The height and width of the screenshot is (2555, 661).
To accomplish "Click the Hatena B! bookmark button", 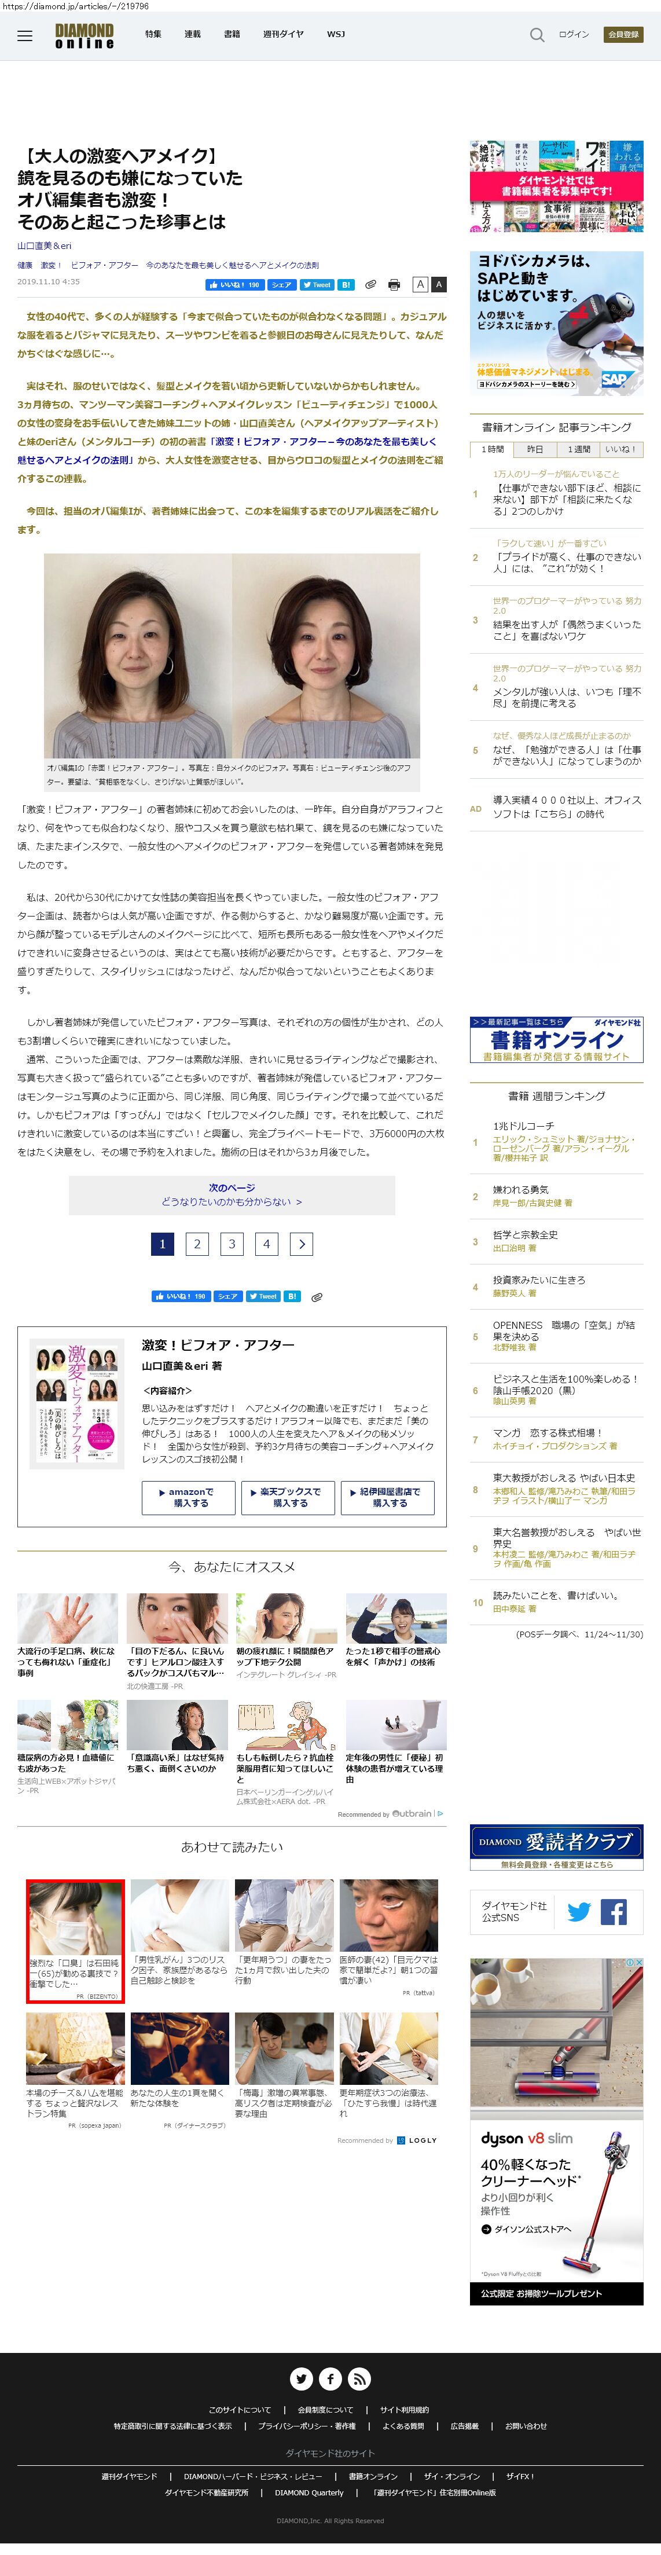I will click(346, 285).
